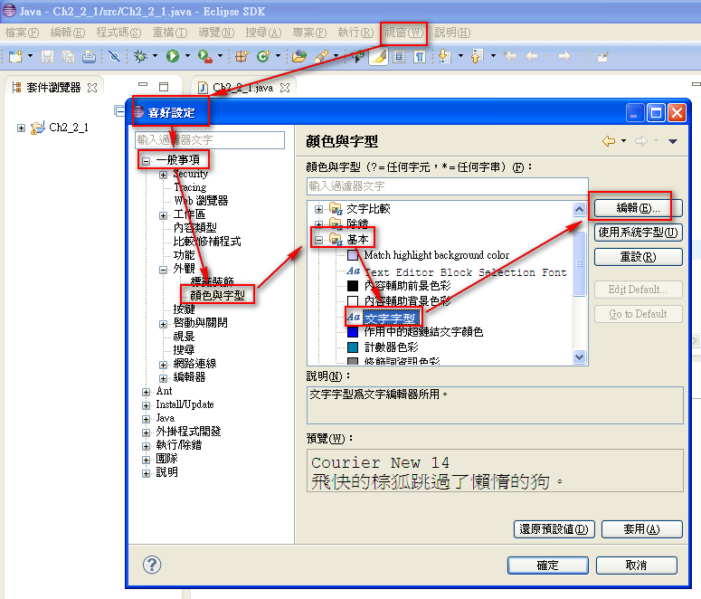Image resolution: width=701 pixels, height=599 pixels.
Task: Open the 說明(H) menu
Action: coord(452,33)
